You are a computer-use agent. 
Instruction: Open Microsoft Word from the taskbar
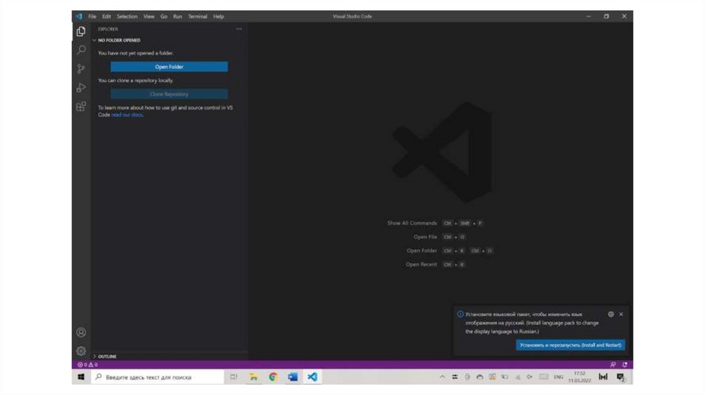[x=293, y=377]
